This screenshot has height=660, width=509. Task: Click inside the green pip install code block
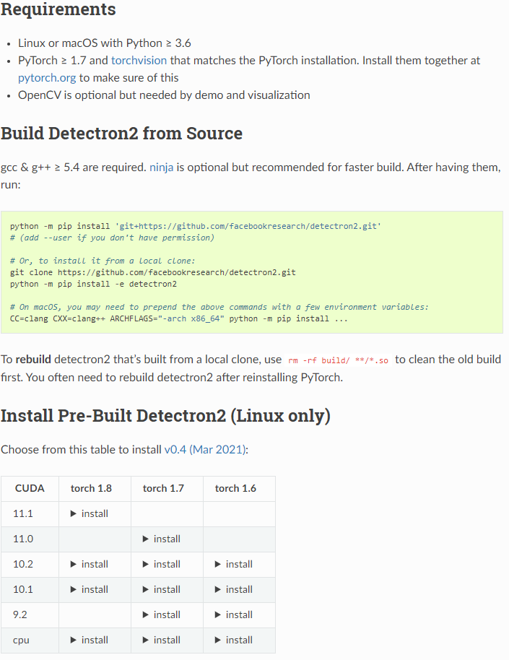point(251,272)
